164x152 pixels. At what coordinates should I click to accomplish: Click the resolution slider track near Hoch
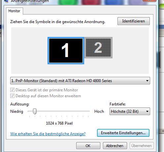(86, 111)
